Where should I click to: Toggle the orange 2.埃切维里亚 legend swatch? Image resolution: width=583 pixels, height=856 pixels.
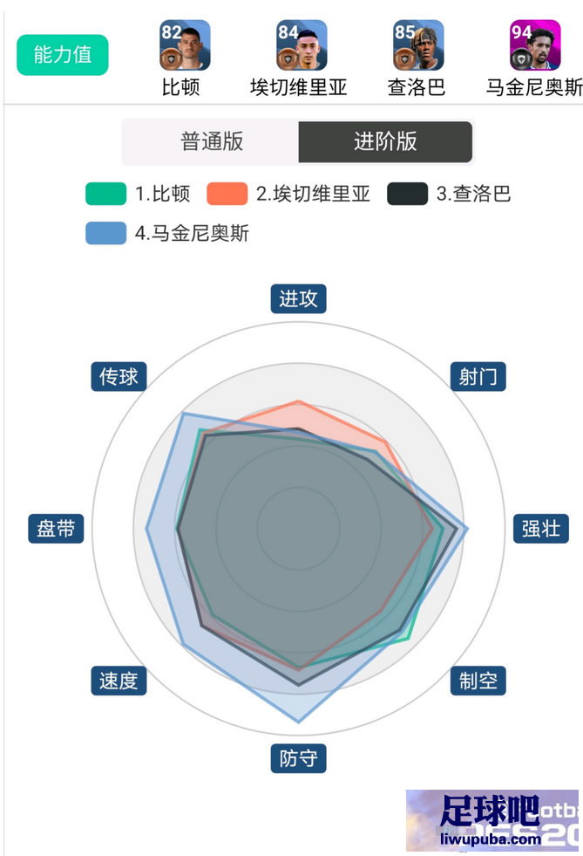(x=227, y=194)
